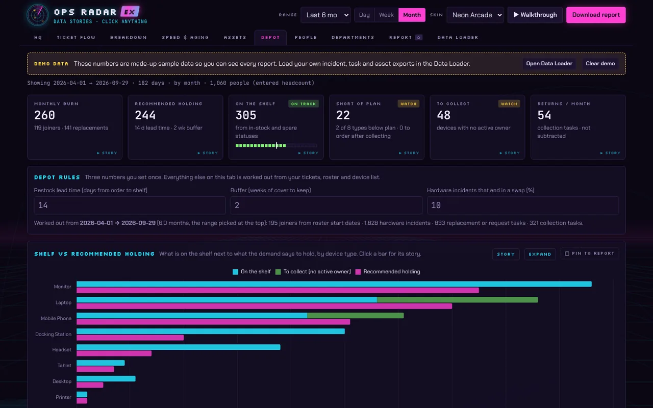653x408 pixels.
Task: Open the Range dropdown Last 6 mo
Action: [x=325, y=15]
